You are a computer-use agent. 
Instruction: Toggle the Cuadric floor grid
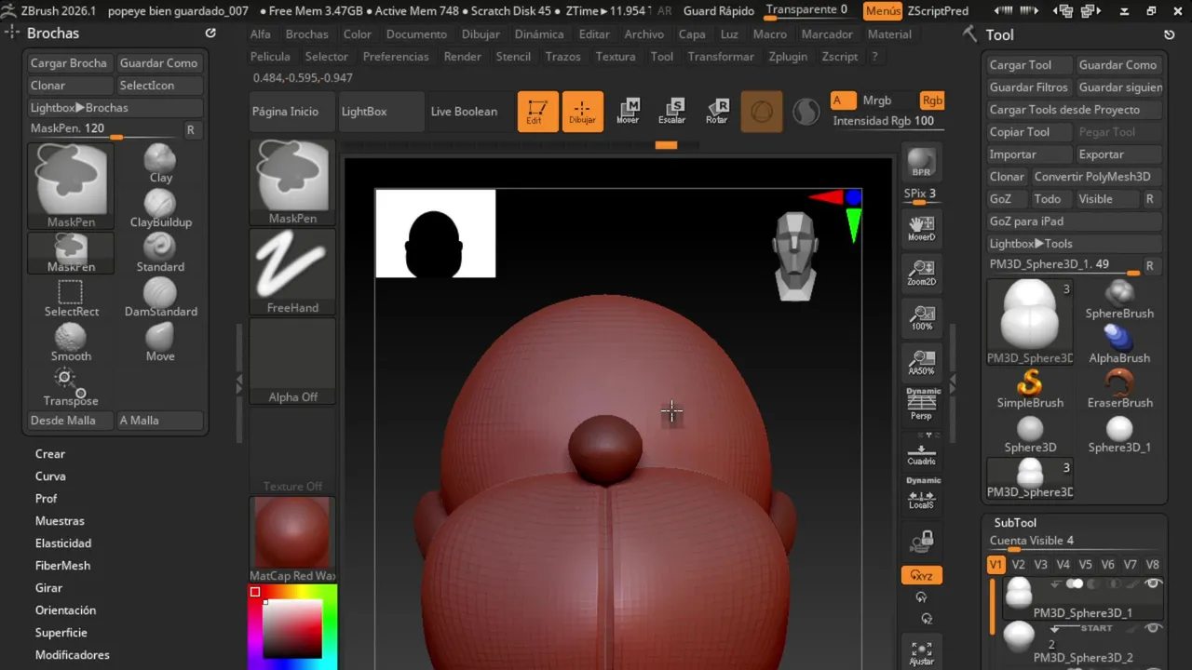[921, 452]
